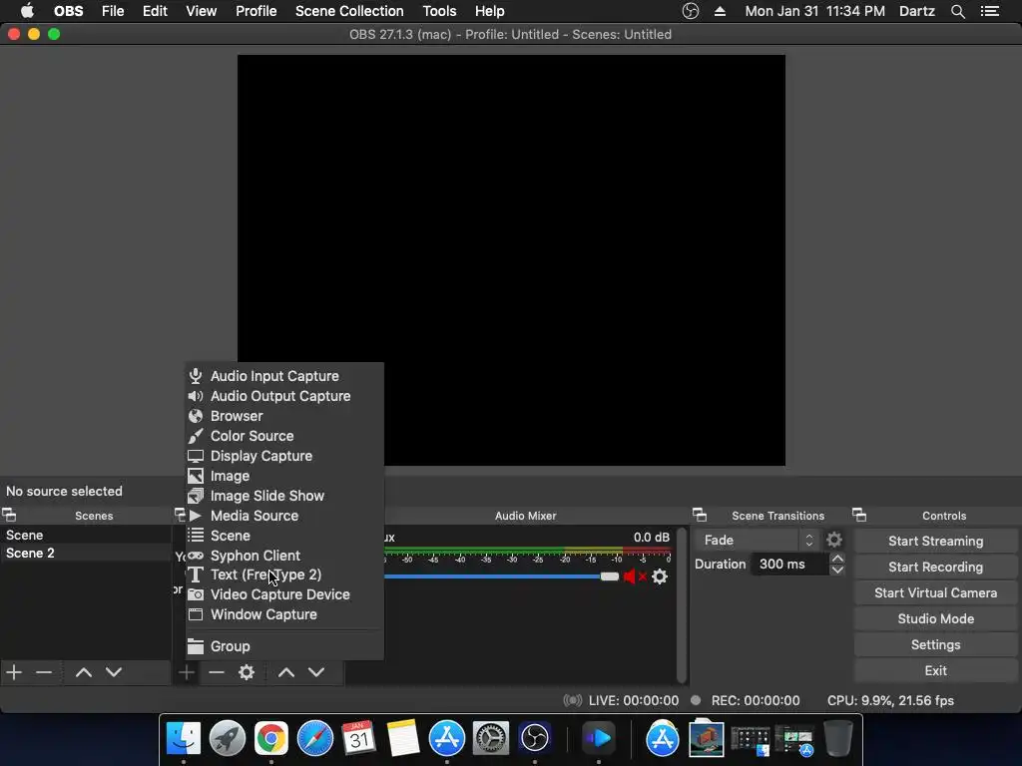Open the Profile menu
Image resolution: width=1022 pixels, height=766 pixels.
click(256, 11)
